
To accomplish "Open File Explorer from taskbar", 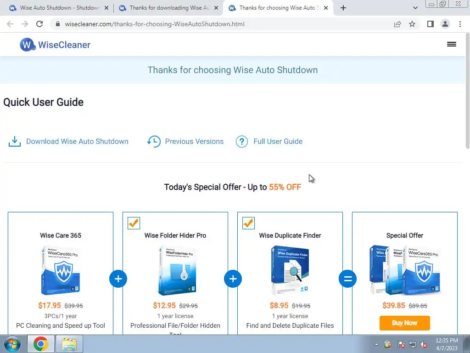I will coord(70,344).
